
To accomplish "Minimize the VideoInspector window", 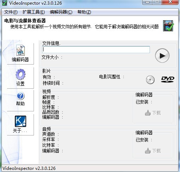I will tap(147, 2).
